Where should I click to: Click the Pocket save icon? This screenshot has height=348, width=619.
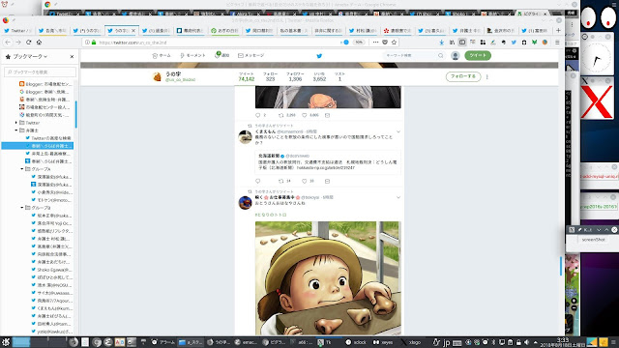click(x=385, y=43)
